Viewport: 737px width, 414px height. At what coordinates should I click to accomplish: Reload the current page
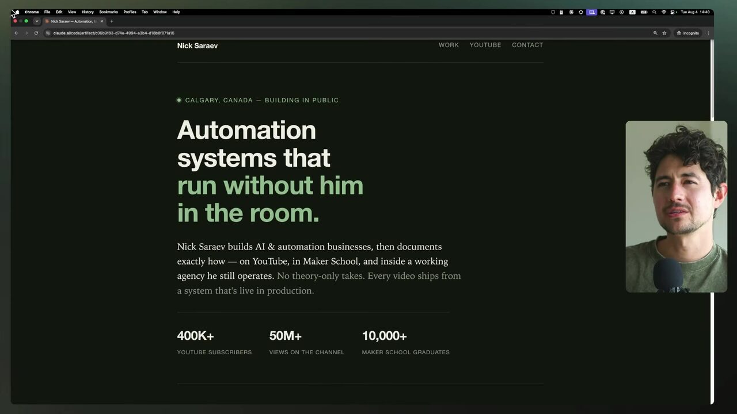tap(36, 33)
